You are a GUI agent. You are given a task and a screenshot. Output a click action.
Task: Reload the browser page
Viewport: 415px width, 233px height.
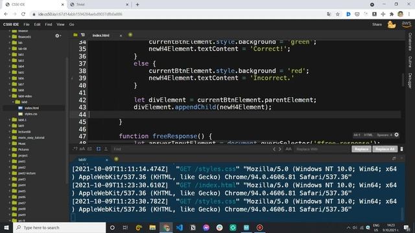click(x=23, y=14)
